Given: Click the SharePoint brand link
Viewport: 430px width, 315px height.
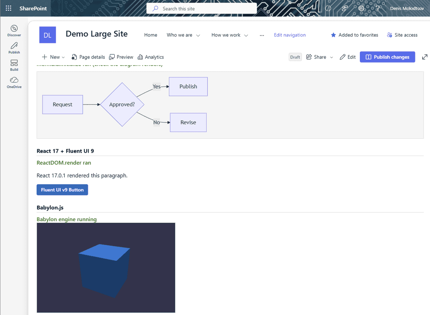Looking at the screenshot, I should click(33, 9).
